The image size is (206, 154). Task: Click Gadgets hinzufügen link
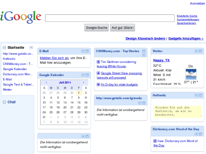(186, 38)
